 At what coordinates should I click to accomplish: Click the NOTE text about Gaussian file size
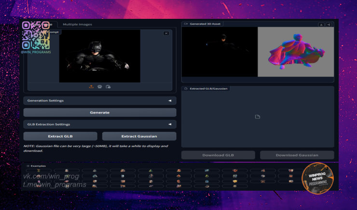(96, 148)
